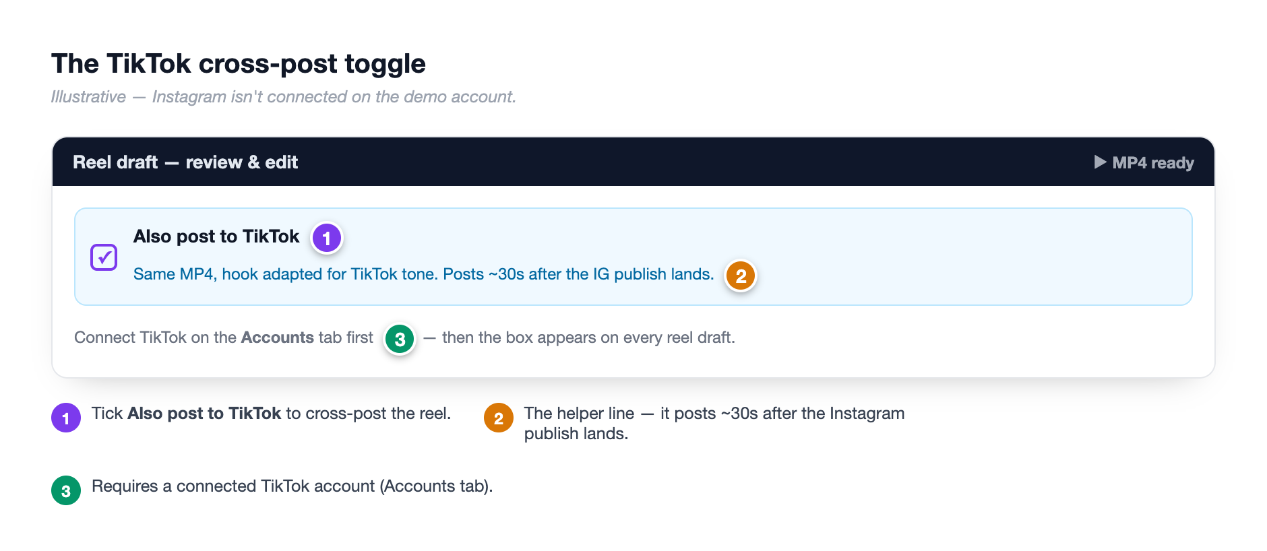
Task: Click the Connect TikTok on the Accounts tab text
Action: tap(224, 337)
